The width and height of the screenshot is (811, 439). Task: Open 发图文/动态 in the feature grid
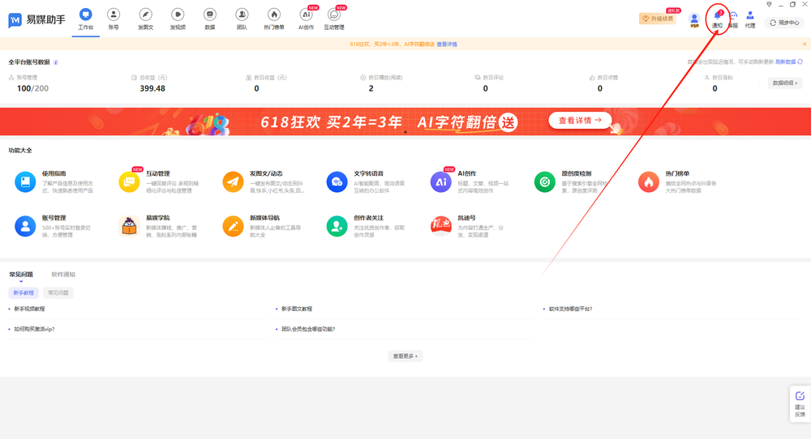[x=264, y=181]
